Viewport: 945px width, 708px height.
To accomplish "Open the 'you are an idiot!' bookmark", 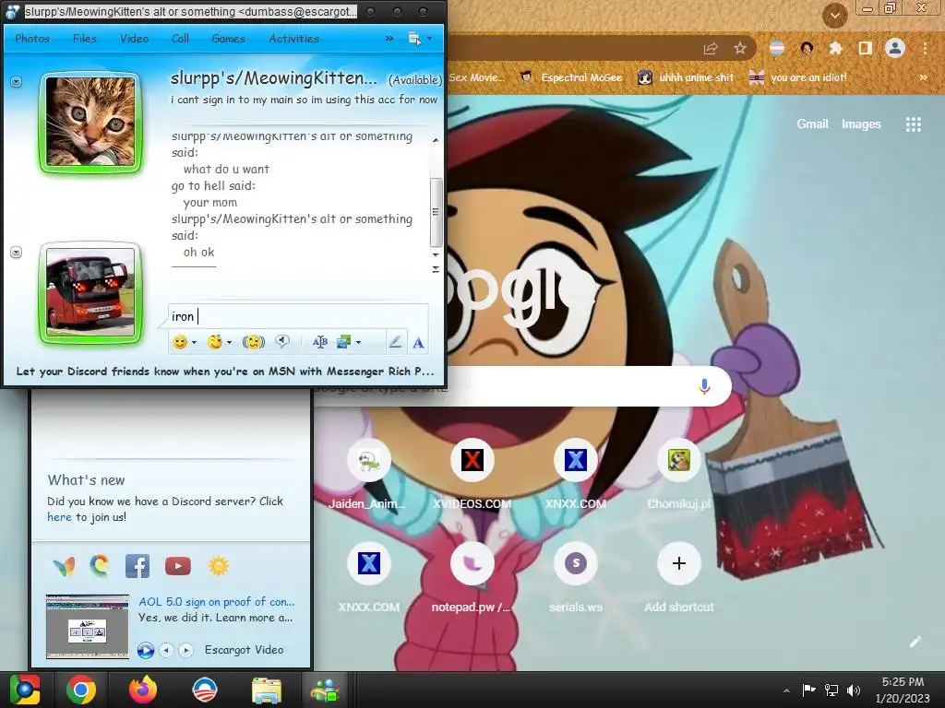I will click(797, 77).
